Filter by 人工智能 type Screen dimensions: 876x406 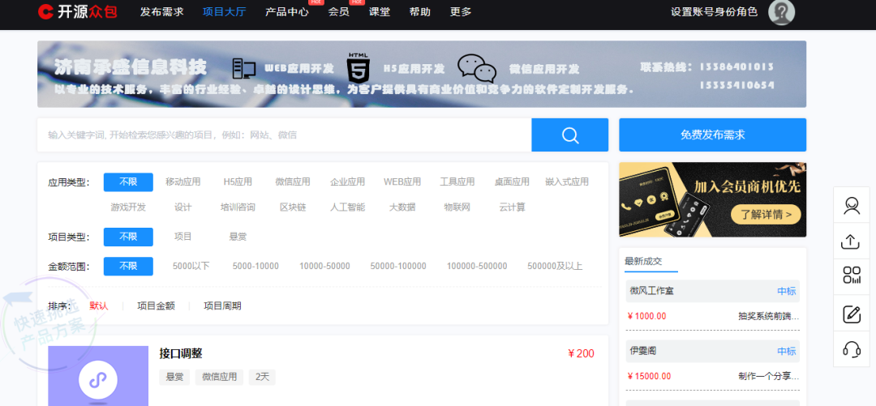(x=347, y=207)
